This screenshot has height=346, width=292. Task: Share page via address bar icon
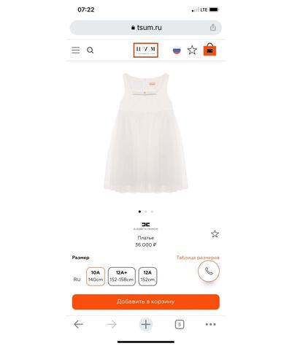(x=213, y=28)
